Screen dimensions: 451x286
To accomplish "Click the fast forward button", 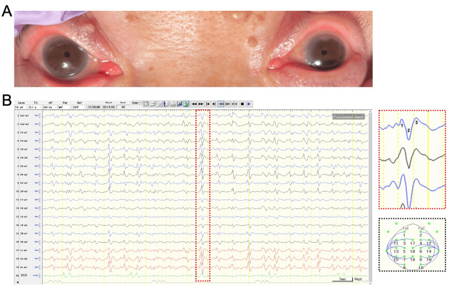I will [201, 104].
